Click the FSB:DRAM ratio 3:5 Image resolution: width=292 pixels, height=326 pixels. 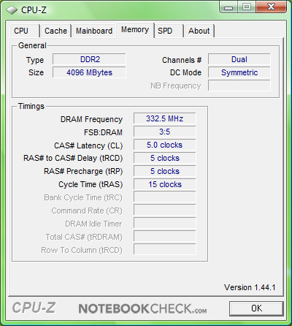click(165, 132)
